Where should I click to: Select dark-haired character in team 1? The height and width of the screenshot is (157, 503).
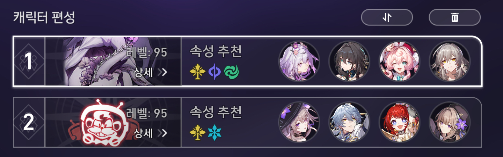tap(349, 61)
